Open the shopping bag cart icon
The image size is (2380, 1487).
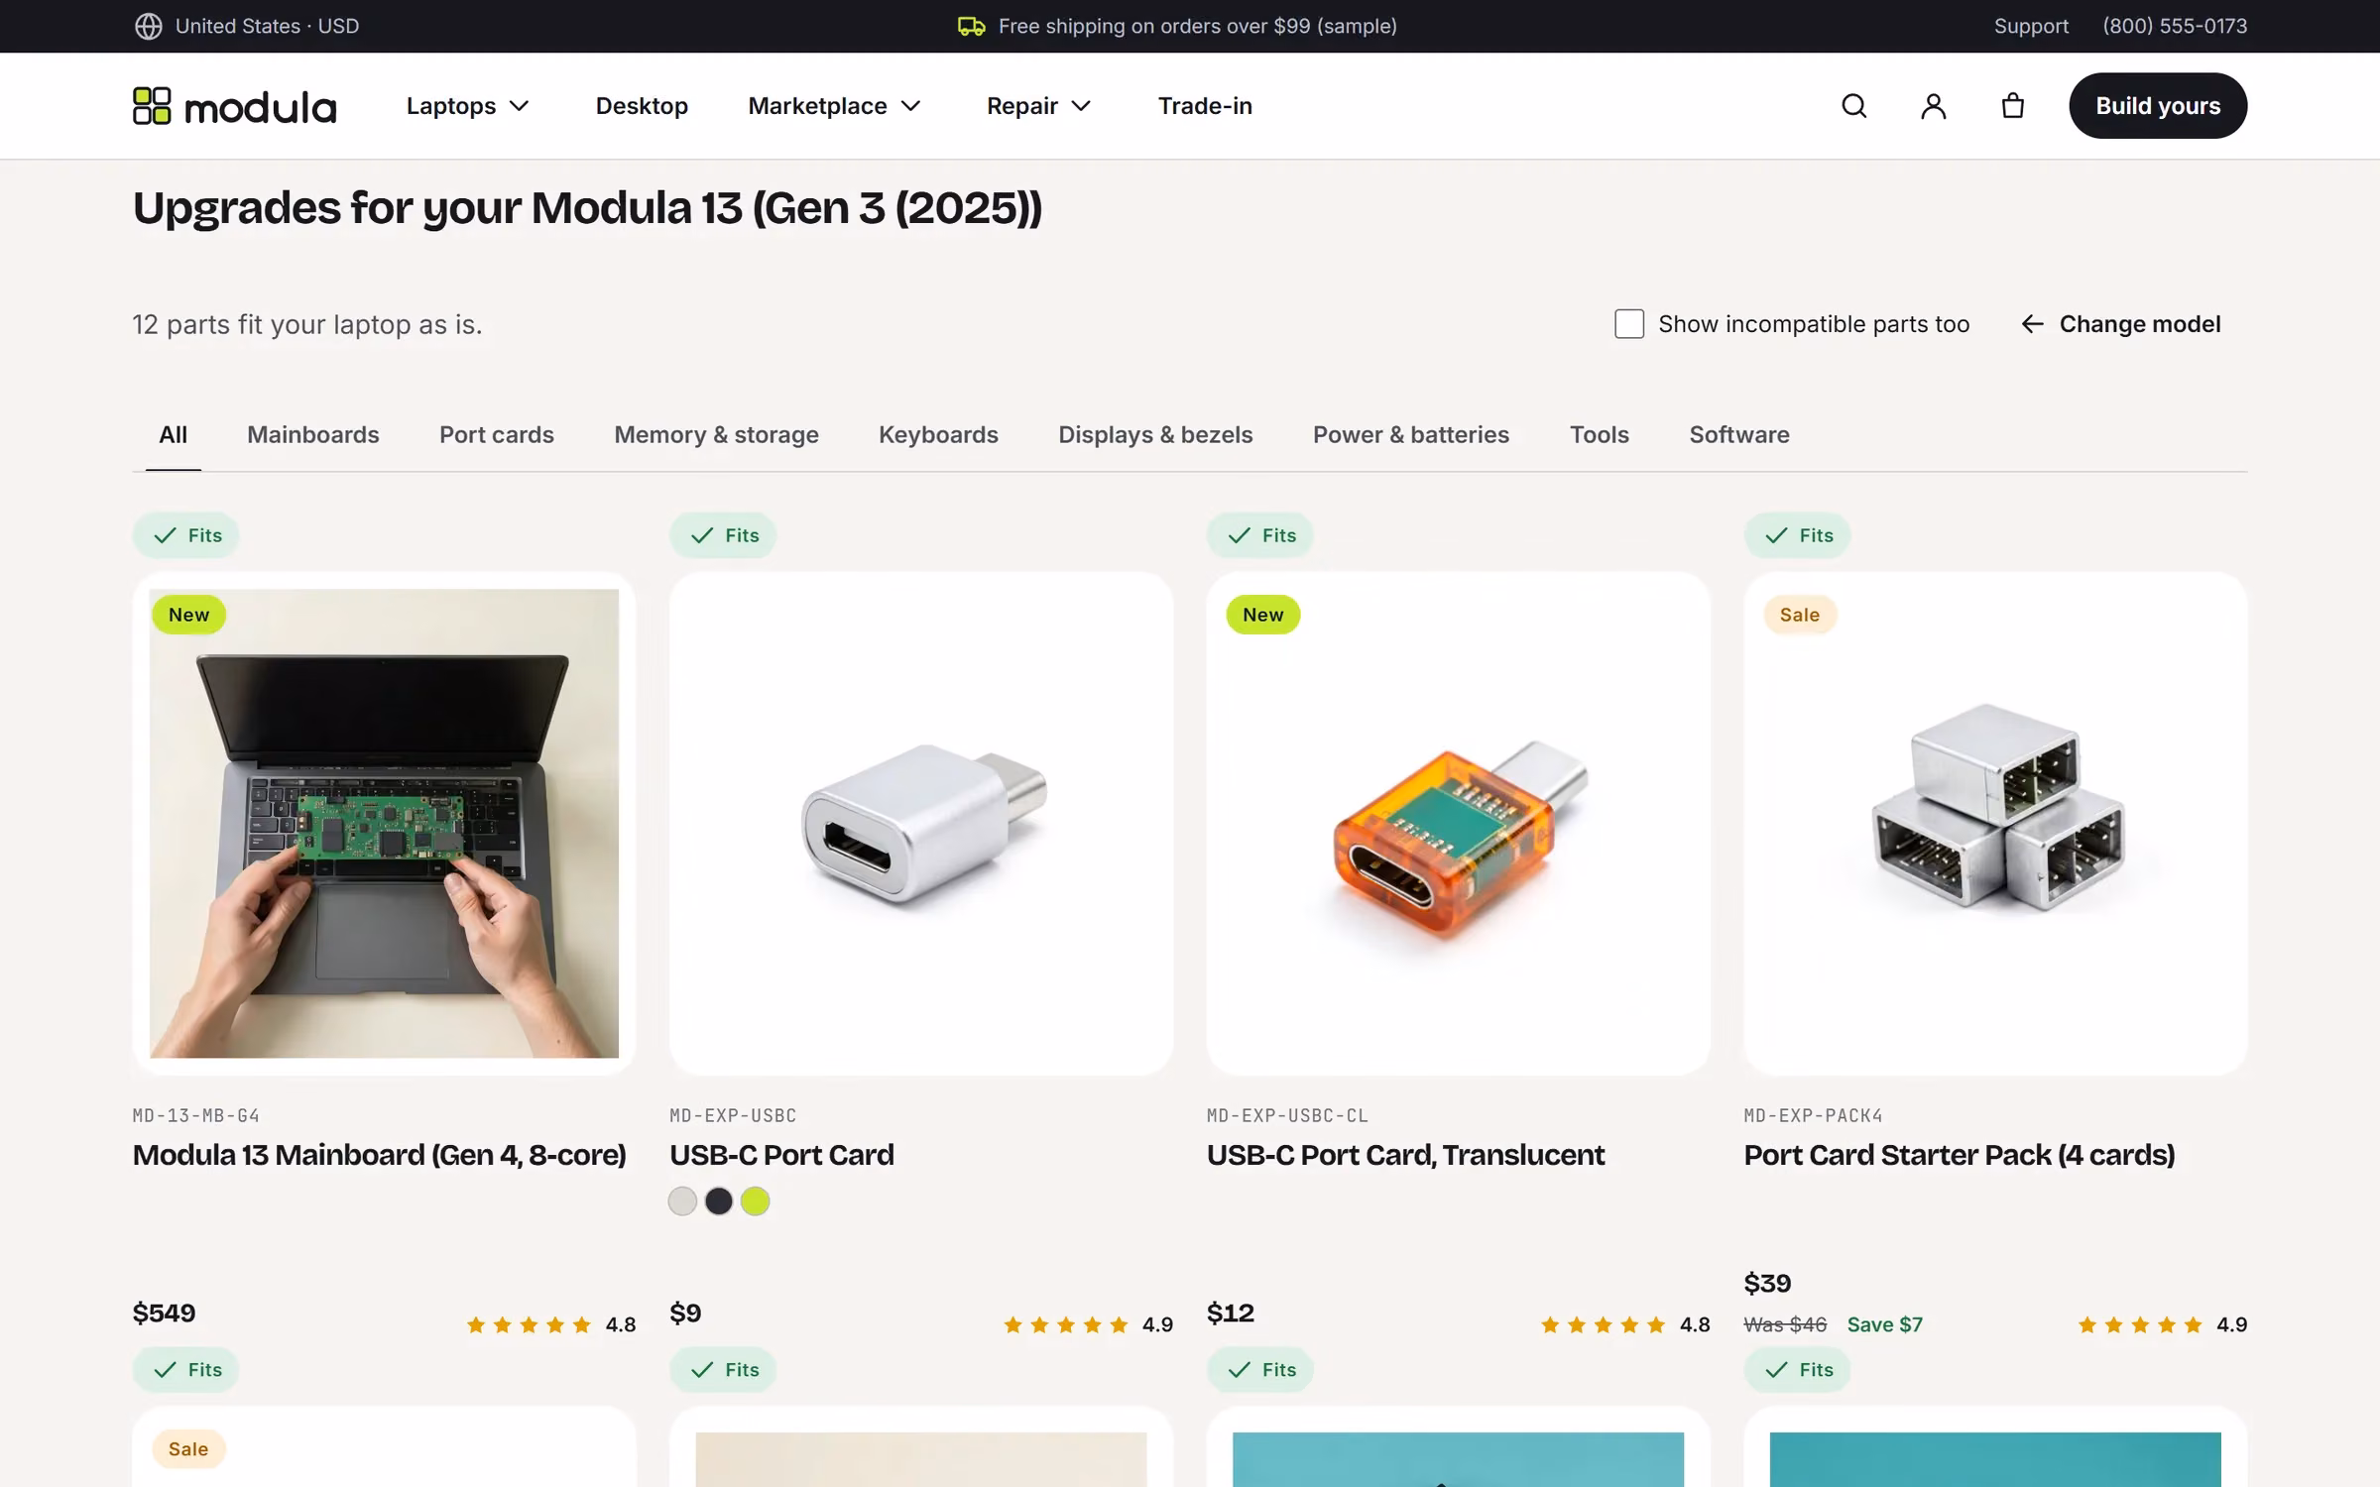tap(2012, 106)
